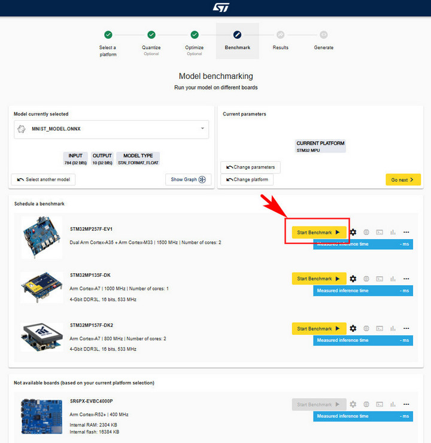Go to Quantize step
431x443 pixels.
(x=151, y=42)
